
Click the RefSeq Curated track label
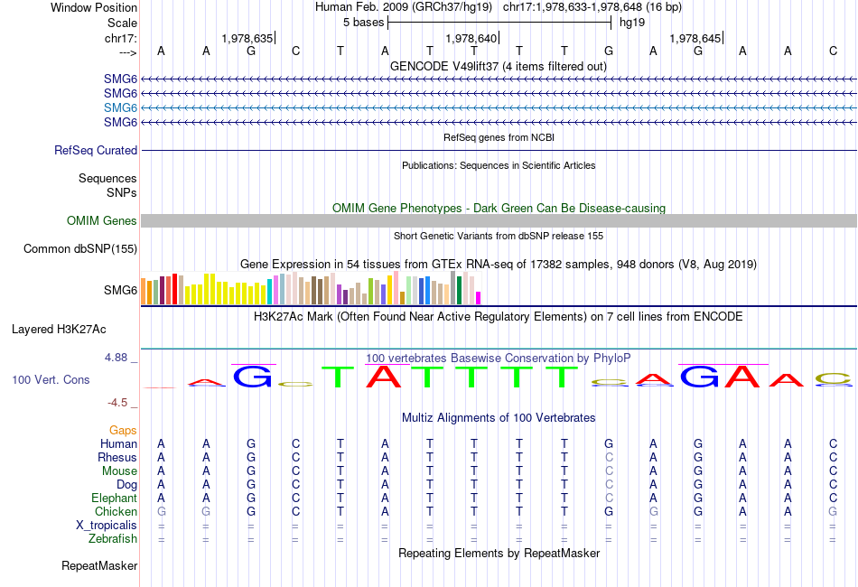tap(96, 151)
